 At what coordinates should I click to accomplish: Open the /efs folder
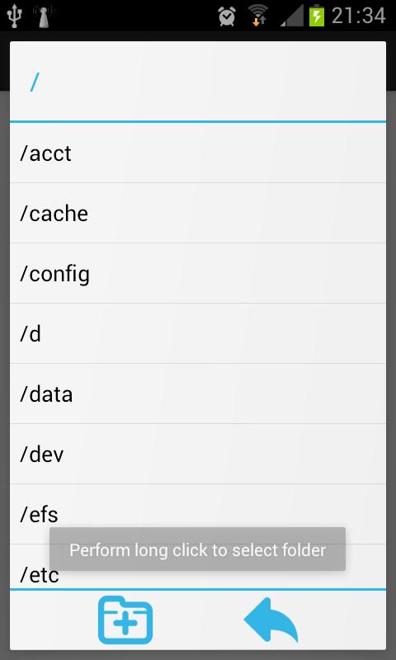click(x=198, y=514)
